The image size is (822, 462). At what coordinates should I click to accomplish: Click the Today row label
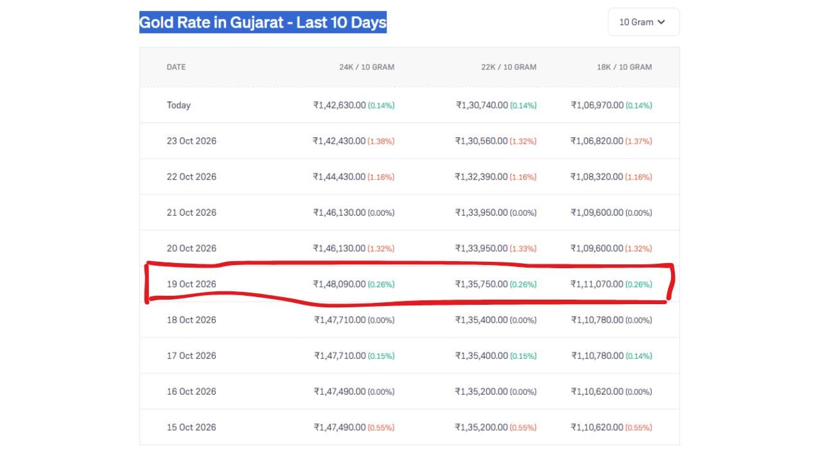coord(179,105)
